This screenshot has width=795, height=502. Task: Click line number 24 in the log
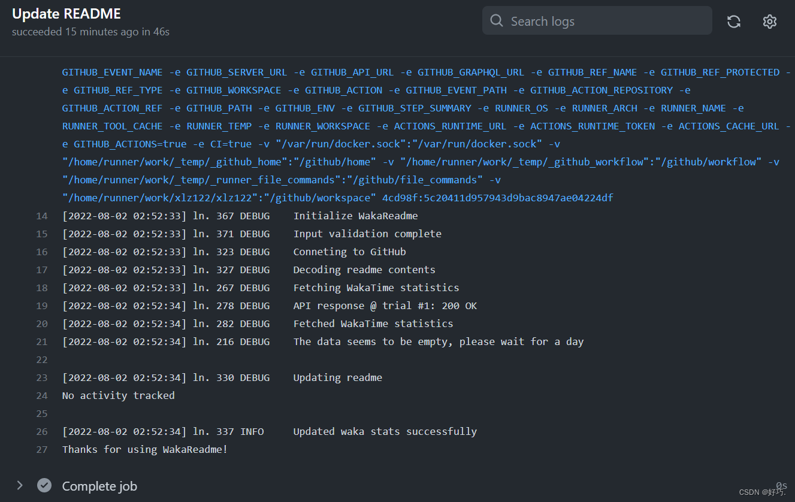41,396
